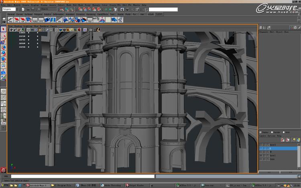Toggle visibility box of layer1
The width and height of the screenshot is (301, 188).
tap(261, 155)
